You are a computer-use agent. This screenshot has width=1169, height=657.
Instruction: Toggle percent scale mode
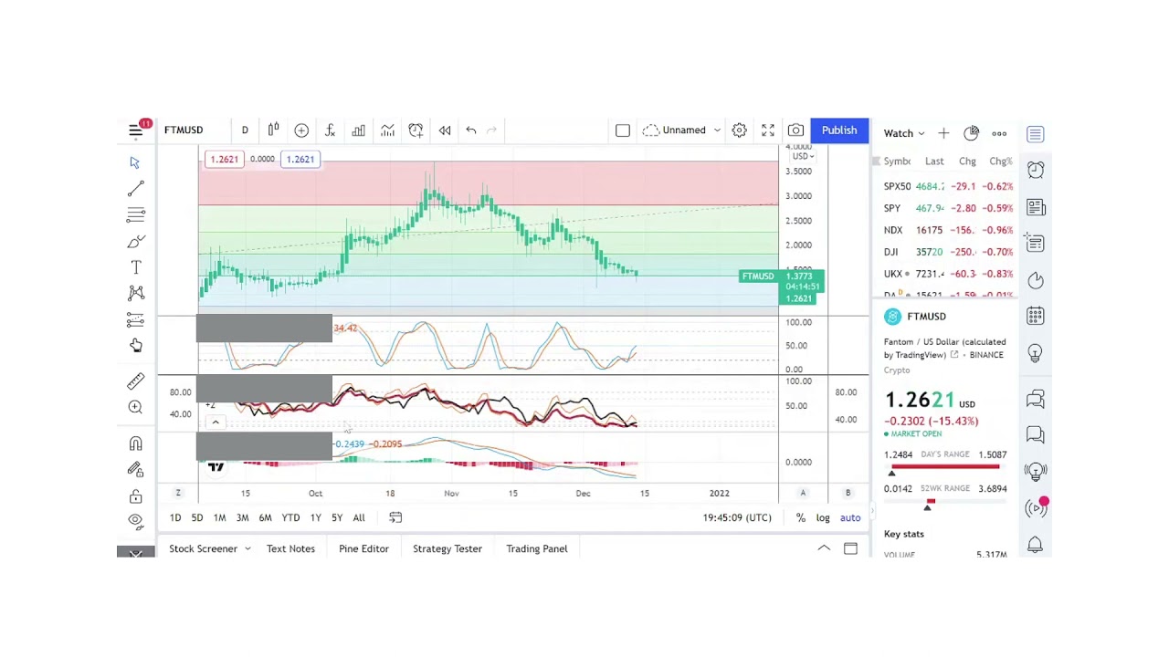click(x=801, y=517)
